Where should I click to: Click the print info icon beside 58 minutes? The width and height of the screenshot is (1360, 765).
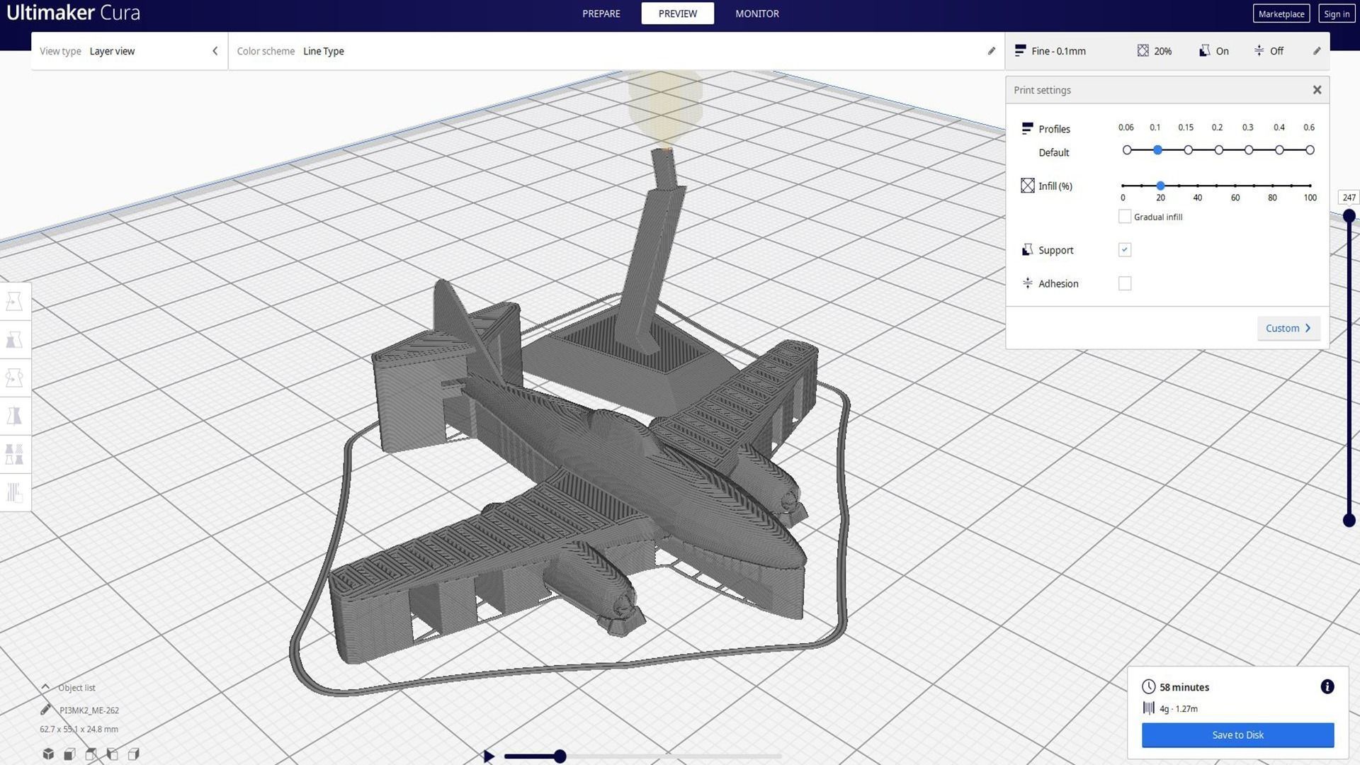[1327, 686]
